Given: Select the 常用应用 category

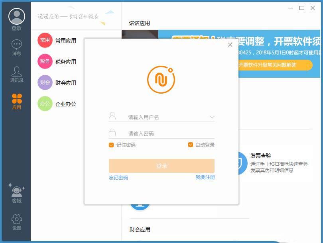Looking at the screenshot, I should click(57, 40).
